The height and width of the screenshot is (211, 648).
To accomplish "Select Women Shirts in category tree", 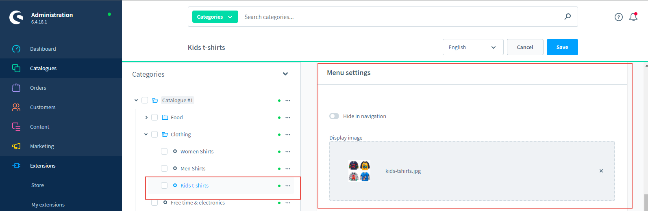I will click(x=197, y=151).
